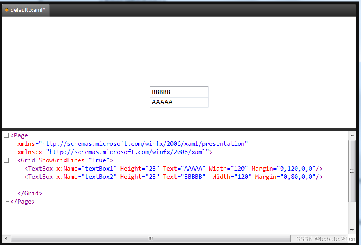
Task: Click the closing </Page> tag
Action: (22, 202)
